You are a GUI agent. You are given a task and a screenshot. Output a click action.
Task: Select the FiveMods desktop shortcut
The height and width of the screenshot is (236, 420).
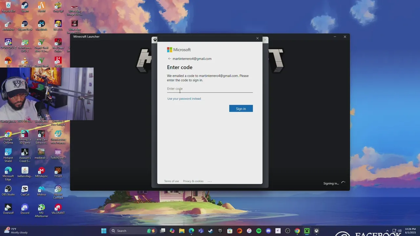tap(41, 26)
